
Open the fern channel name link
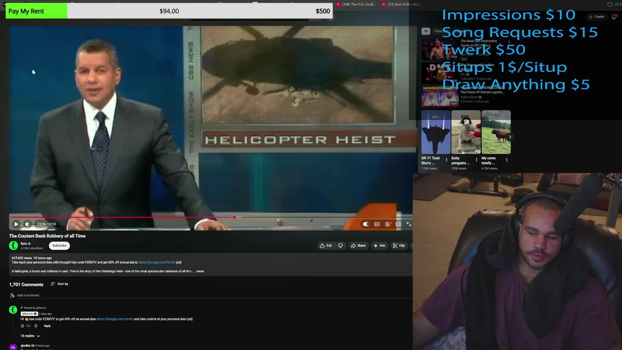point(24,244)
